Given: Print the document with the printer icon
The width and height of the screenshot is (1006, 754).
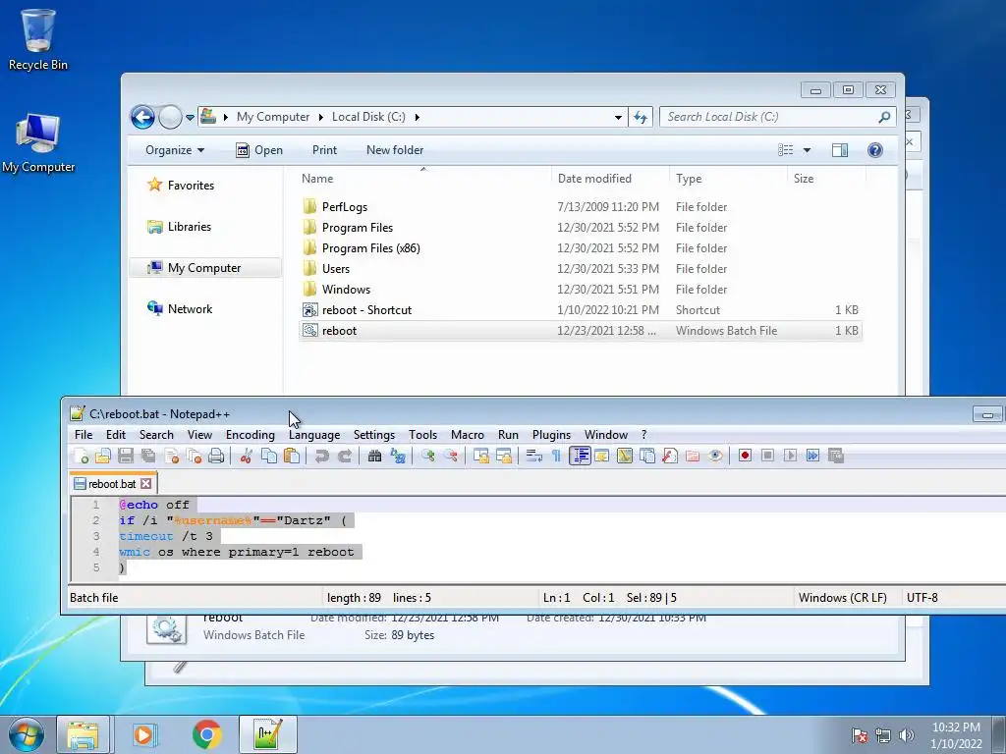Looking at the screenshot, I should click(216, 456).
